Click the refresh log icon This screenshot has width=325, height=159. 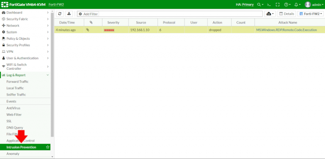pos(60,14)
